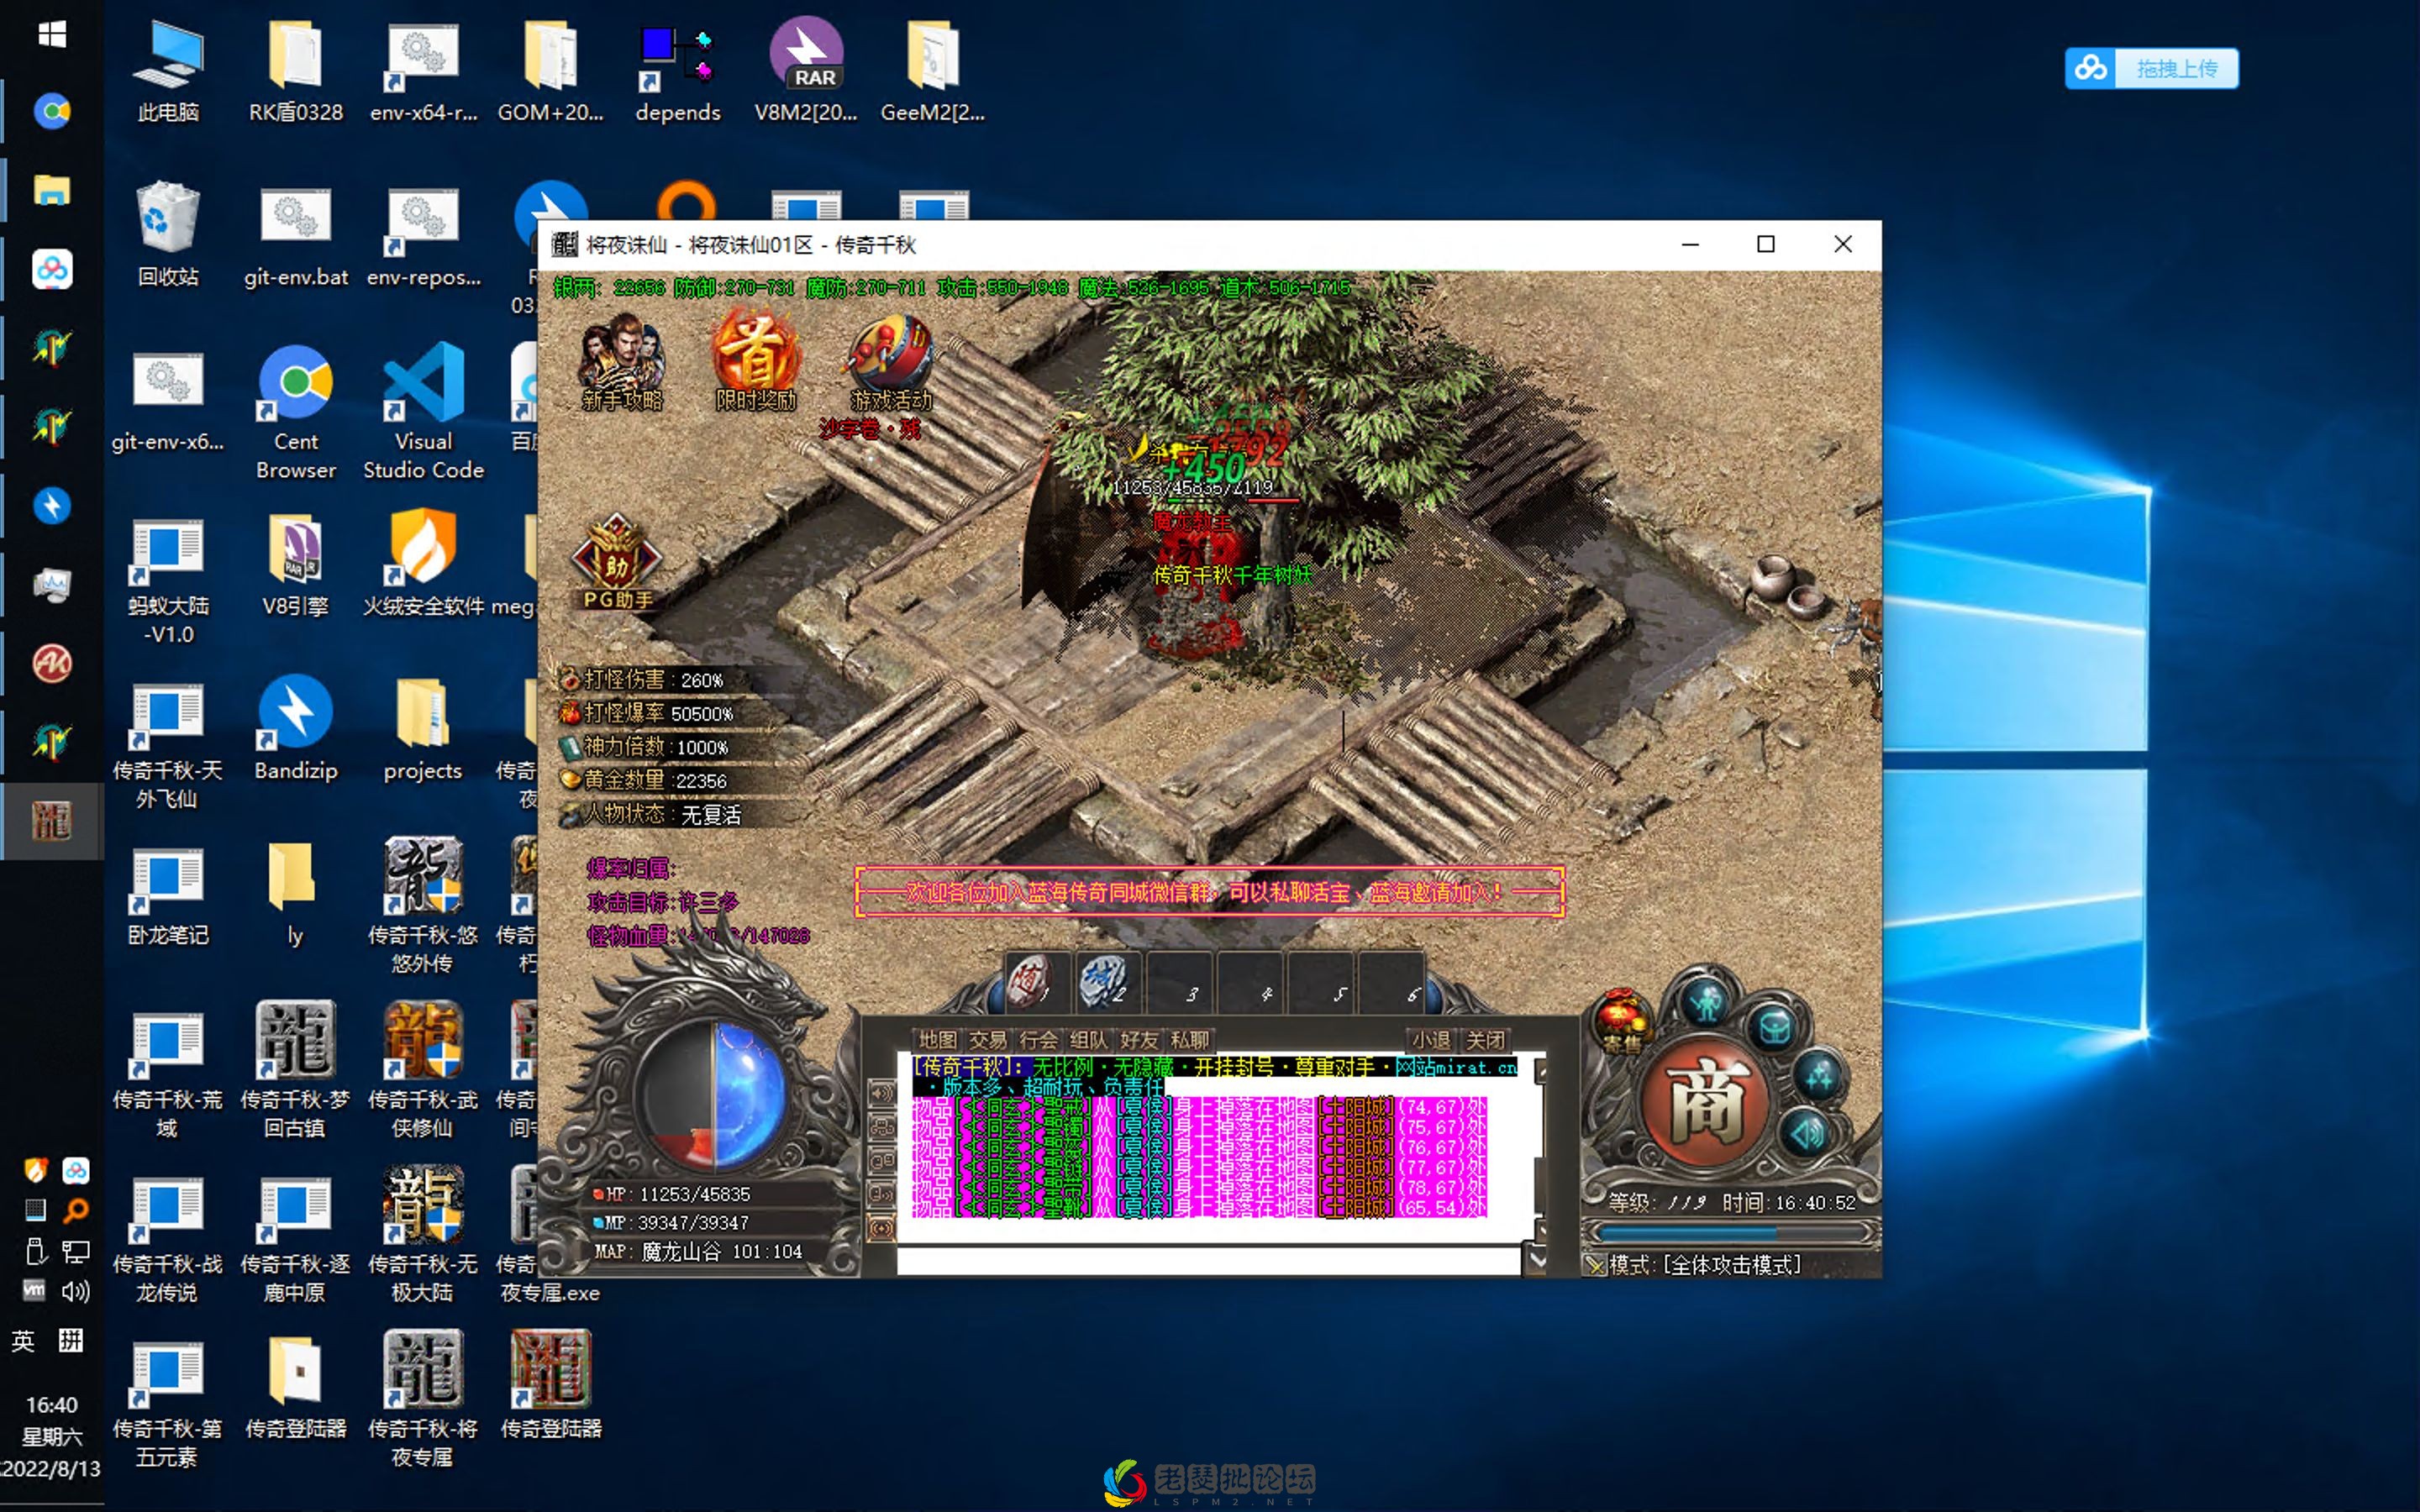This screenshot has width=2420, height=1512.
Task: Toggle the top chat channel filter
Action: tap(881, 1093)
